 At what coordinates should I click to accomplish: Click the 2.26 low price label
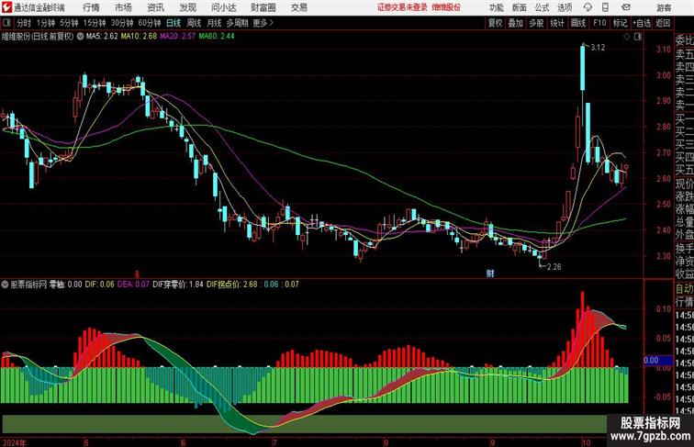click(x=554, y=267)
